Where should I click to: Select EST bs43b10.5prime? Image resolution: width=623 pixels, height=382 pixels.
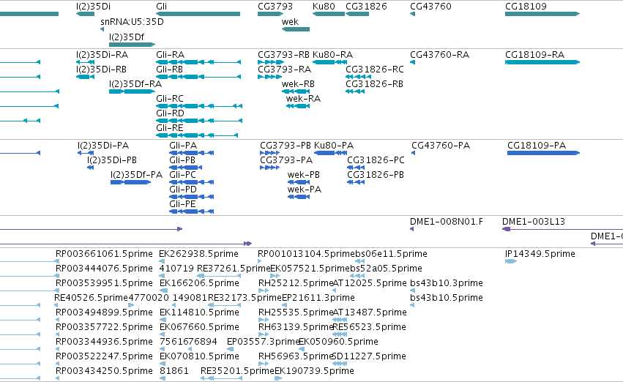[447, 298]
